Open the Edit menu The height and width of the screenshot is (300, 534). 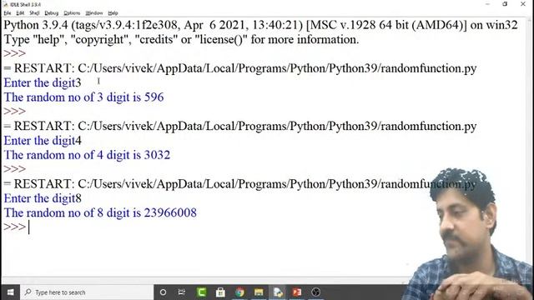20,13
